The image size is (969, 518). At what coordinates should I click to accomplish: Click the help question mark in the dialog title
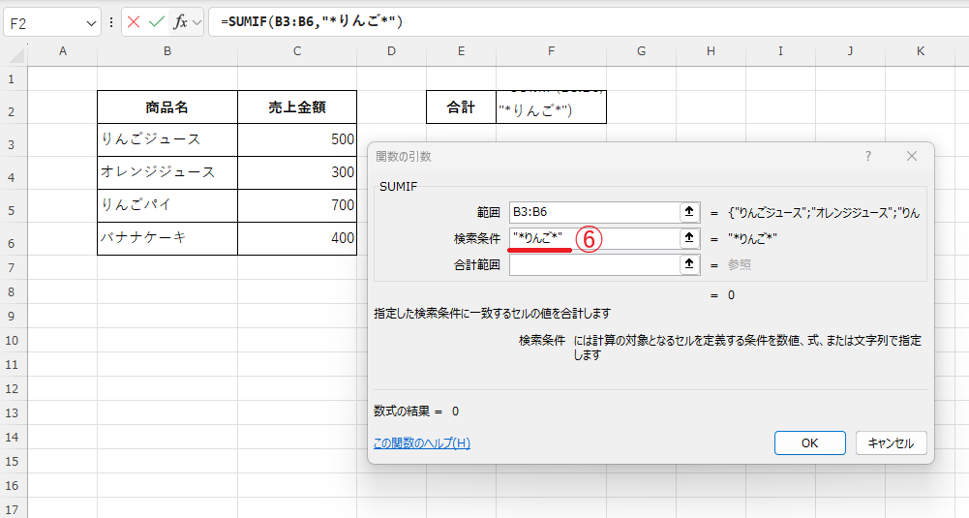coord(868,157)
